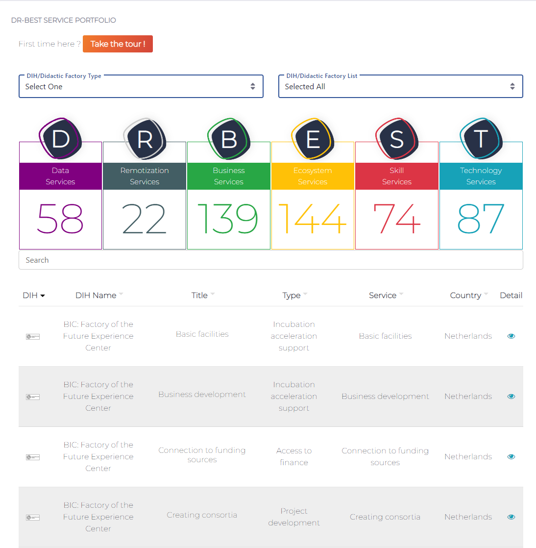Image resolution: width=536 pixels, height=548 pixels.
Task: Open eye detail for Business development row
Action: [x=511, y=397]
